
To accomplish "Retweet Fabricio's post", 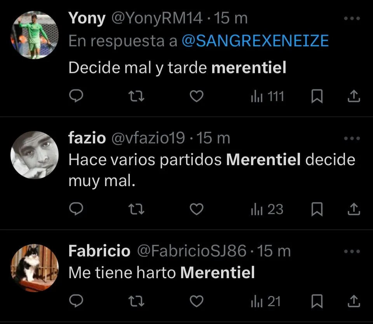I will point(136,301).
